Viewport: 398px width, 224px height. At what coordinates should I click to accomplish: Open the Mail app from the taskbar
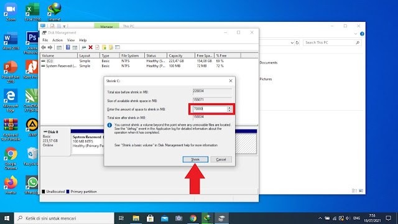(164, 218)
